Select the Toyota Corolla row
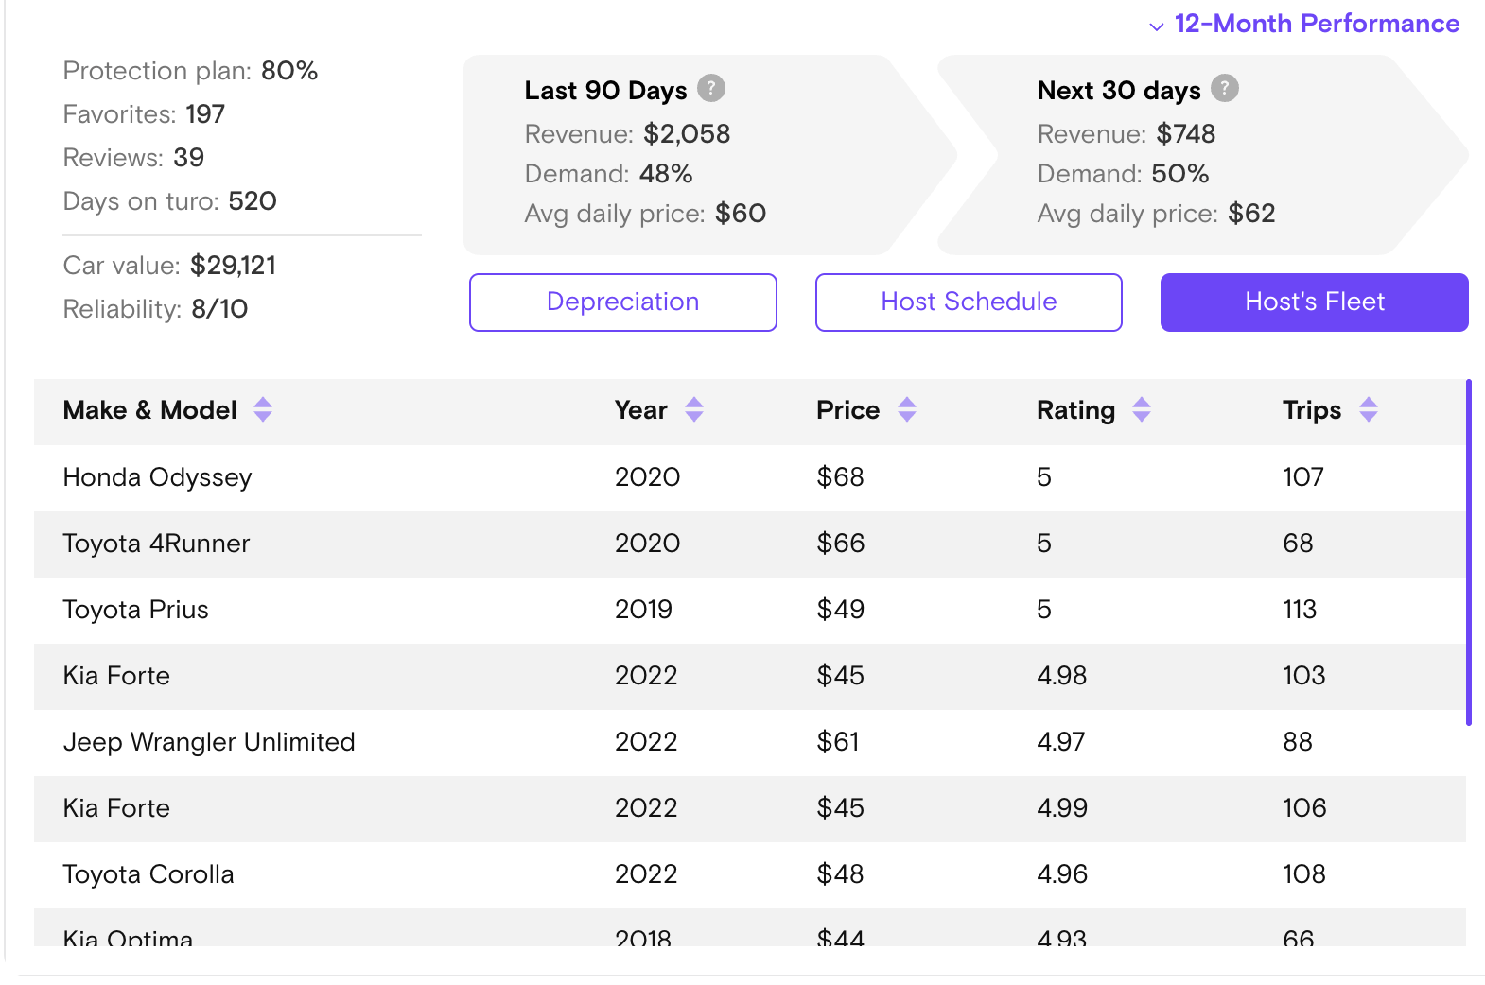The image size is (1485, 985). click(750, 875)
